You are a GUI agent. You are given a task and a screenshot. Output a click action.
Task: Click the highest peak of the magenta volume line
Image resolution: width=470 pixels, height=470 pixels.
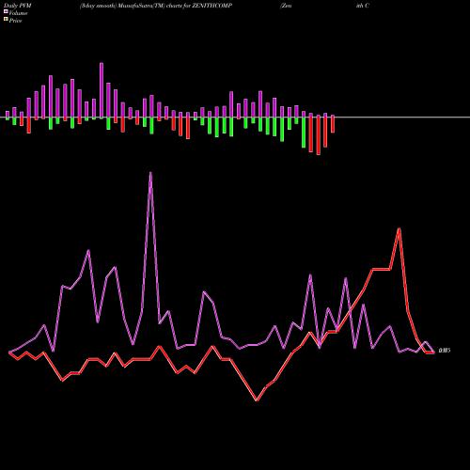click(x=150, y=173)
